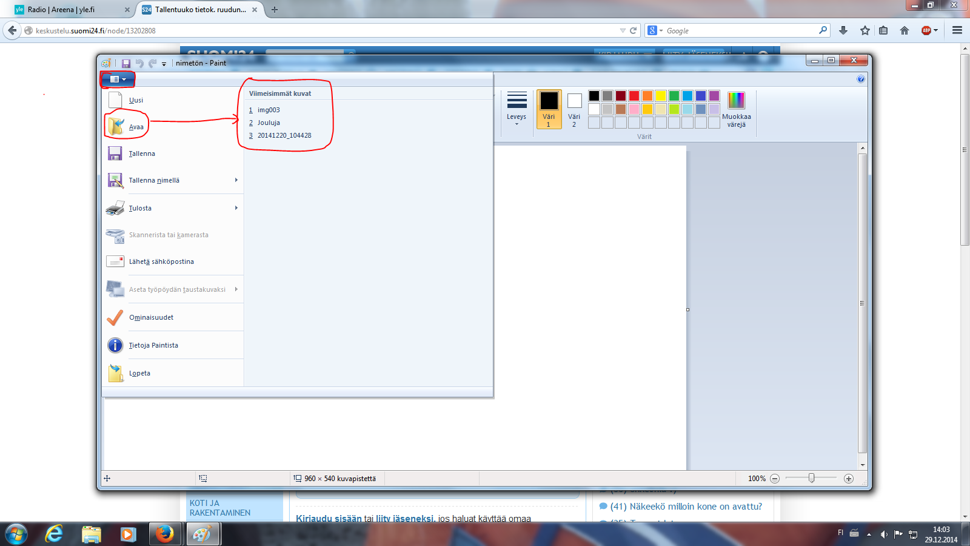Select Väri 1 color box
This screenshot has width=970, height=546.
[549, 109]
